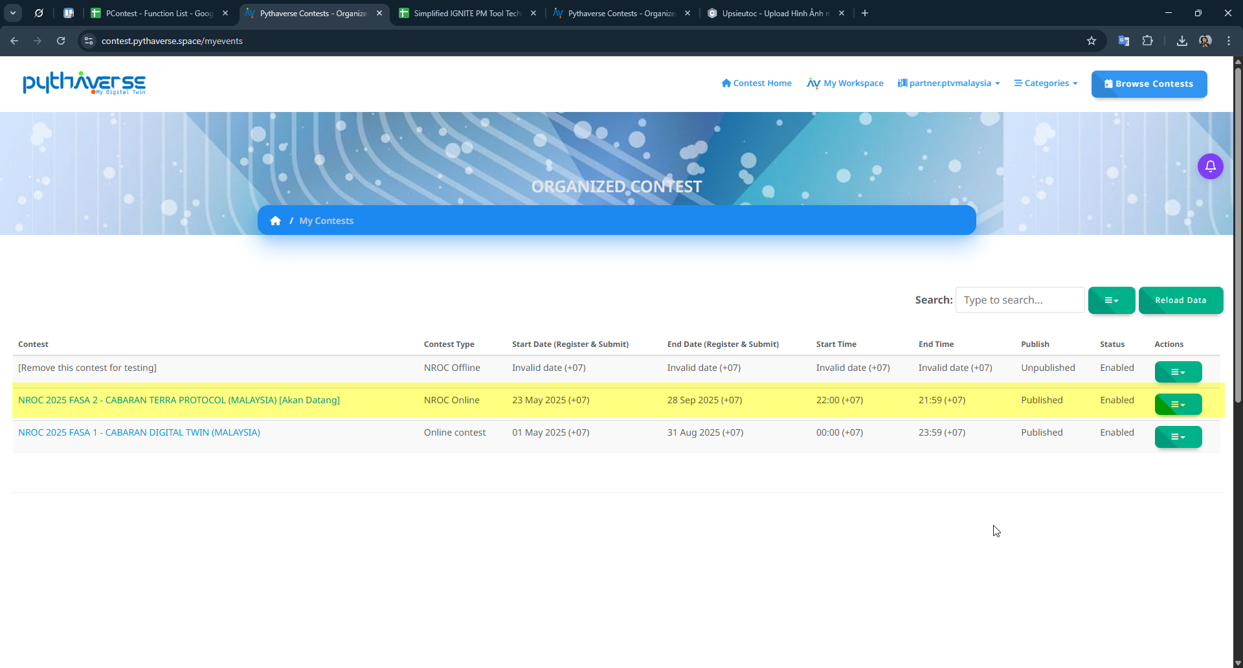Sort by Contest column header
The height and width of the screenshot is (668, 1243).
pyautogui.click(x=33, y=344)
